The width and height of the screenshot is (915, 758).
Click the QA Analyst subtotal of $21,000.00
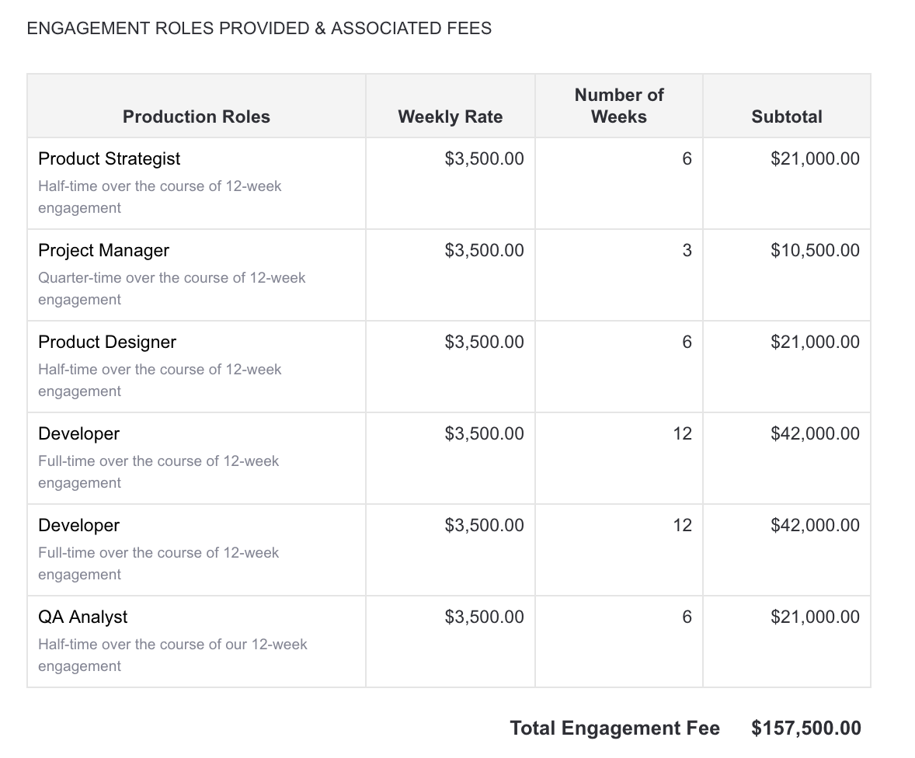pos(815,617)
